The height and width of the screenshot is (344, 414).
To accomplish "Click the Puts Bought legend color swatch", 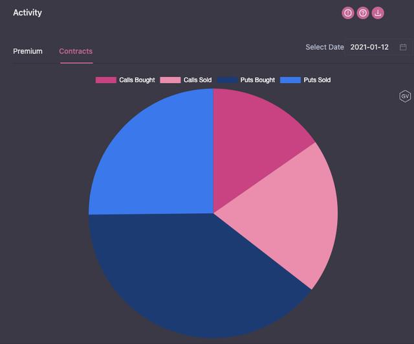I will 227,80.
